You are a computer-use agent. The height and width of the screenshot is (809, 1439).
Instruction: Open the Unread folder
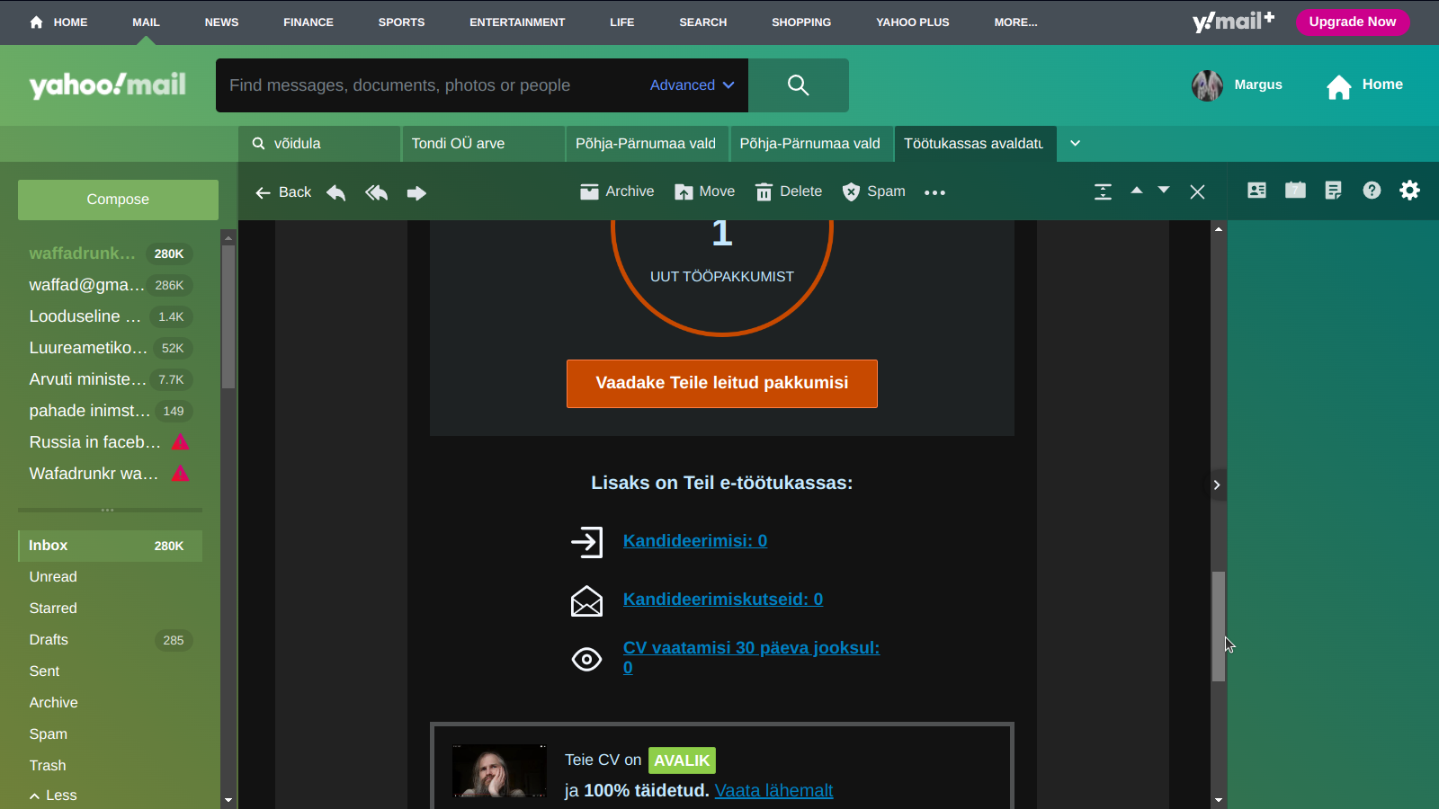53,577
